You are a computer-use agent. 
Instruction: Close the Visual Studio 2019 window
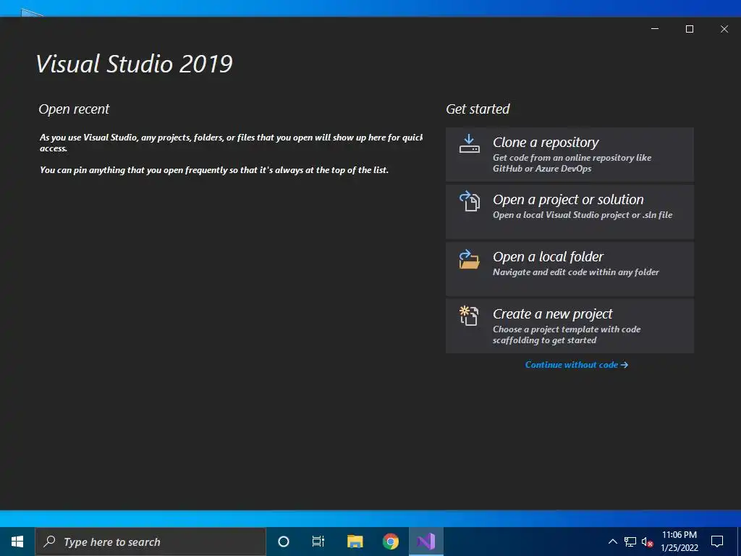(x=724, y=29)
